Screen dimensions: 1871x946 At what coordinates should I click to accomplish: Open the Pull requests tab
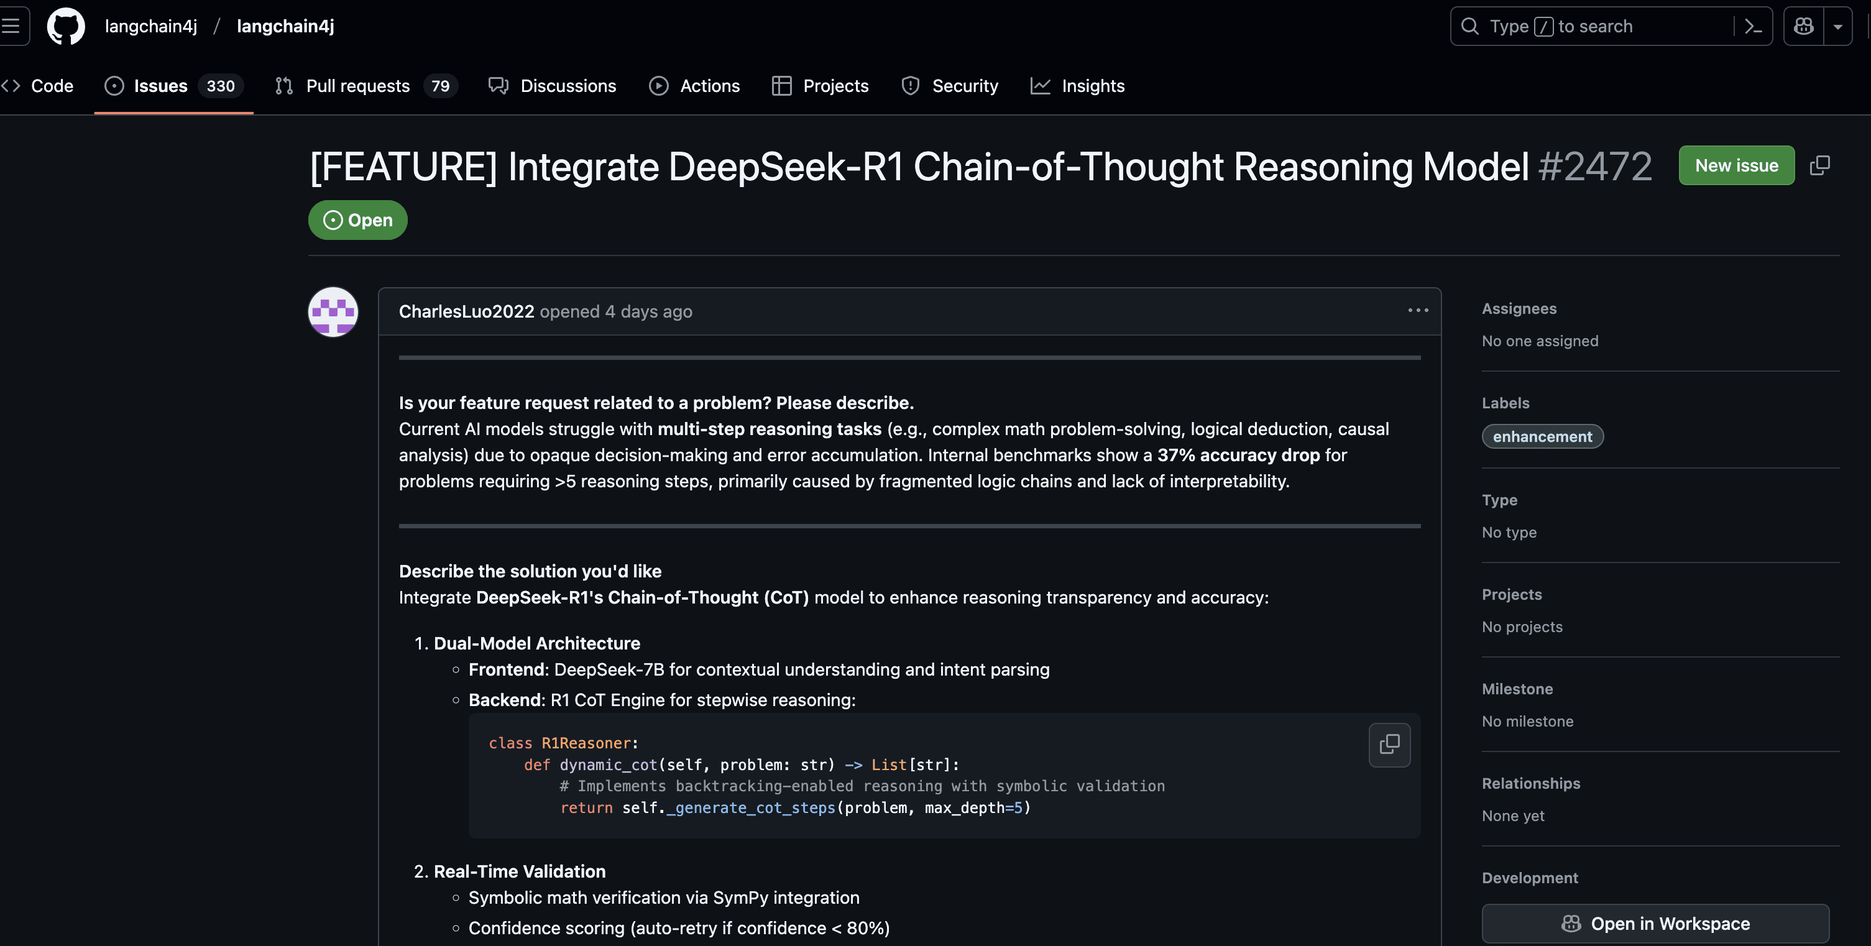[x=366, y=86]
